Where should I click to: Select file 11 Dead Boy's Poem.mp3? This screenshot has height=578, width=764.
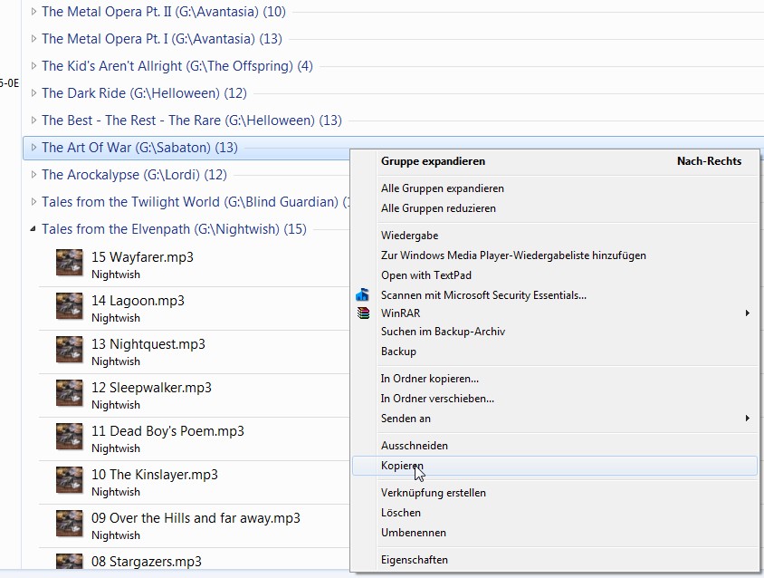167,430
